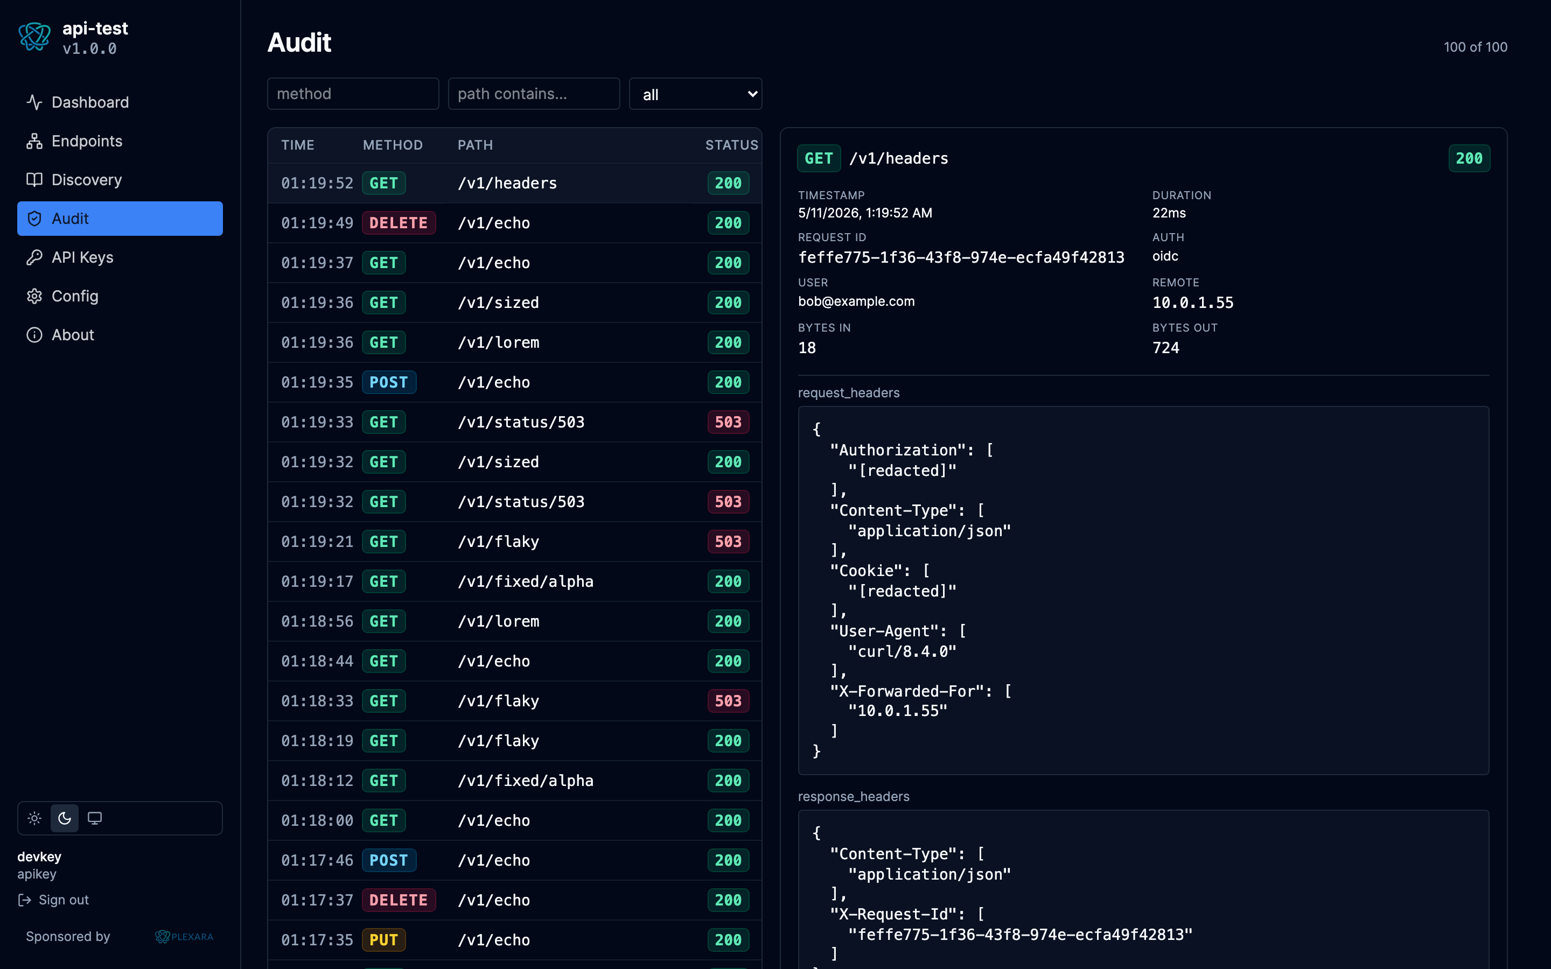Click the Plexara sponsor logo

coord(184,936)
